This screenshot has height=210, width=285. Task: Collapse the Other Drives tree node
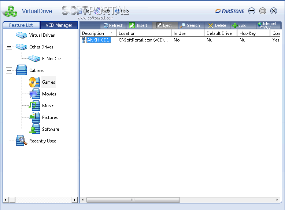tap(9, 47)
